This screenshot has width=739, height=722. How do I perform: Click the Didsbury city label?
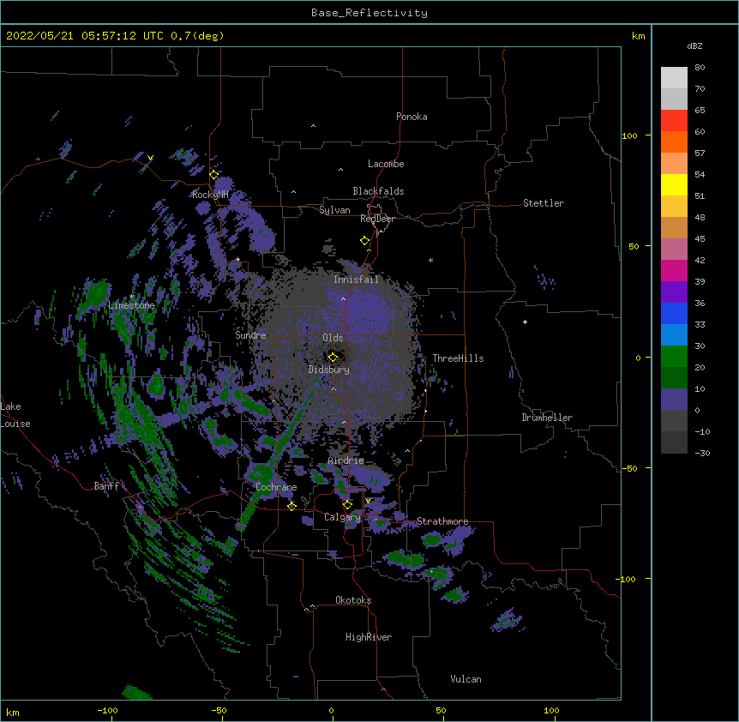(328, 370)
